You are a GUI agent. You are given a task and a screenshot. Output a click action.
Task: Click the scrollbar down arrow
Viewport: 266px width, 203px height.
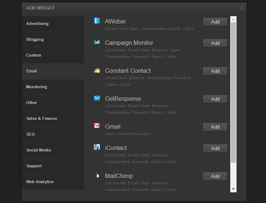[x=233, y=189]
